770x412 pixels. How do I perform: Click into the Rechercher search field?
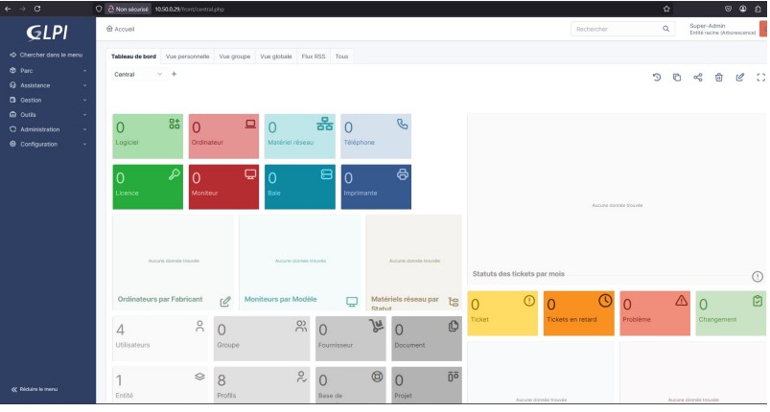(x=614, y=30)
